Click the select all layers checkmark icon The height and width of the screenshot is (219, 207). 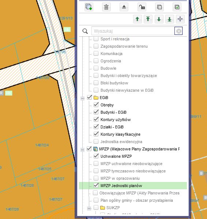pos(177,7)
